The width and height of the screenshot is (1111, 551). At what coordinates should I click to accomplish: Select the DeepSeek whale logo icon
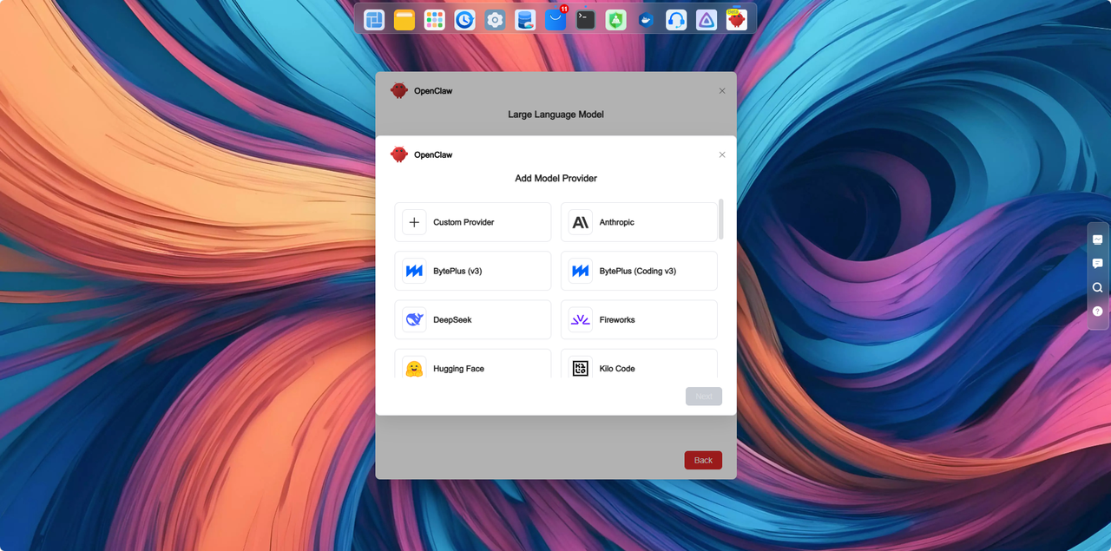414,319
